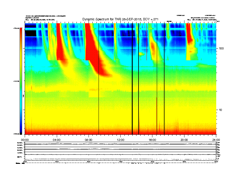Click the thin red line before 16:00
Screen dimensions: 233x180
147,42
